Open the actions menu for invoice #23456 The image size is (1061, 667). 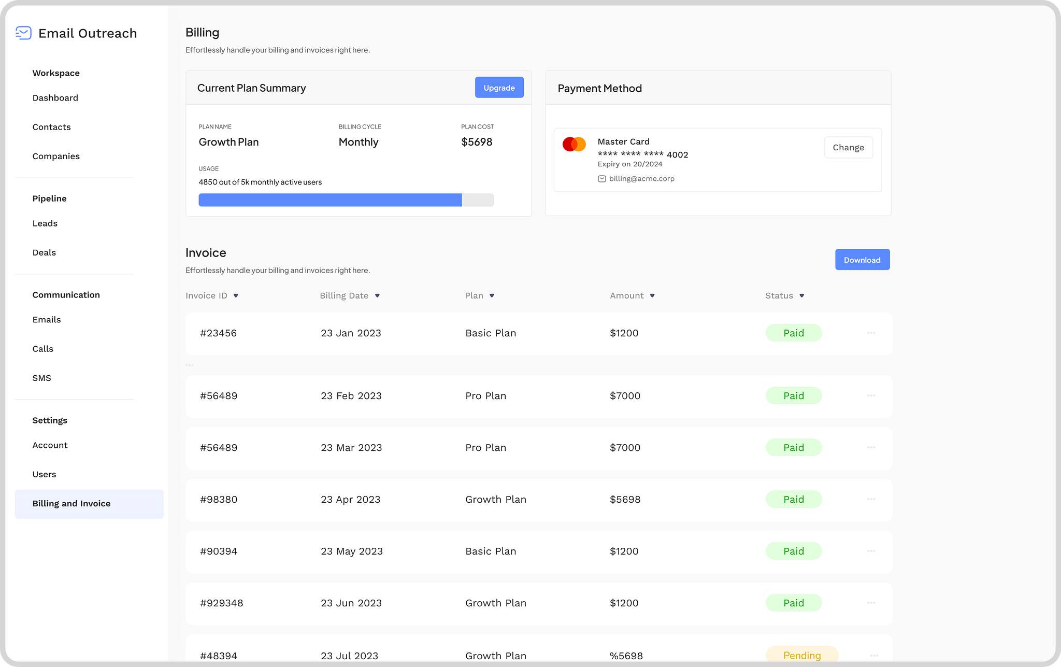click(x=871, y=333)
